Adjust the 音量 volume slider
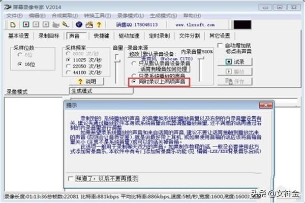305x203 pixels. (x=117, y=62)
